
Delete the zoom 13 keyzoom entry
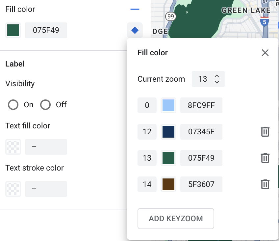tap(265, 158)
